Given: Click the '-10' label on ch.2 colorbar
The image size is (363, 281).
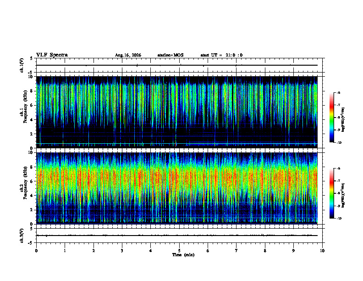Looking at the screenshot, I should click(339, 219).
